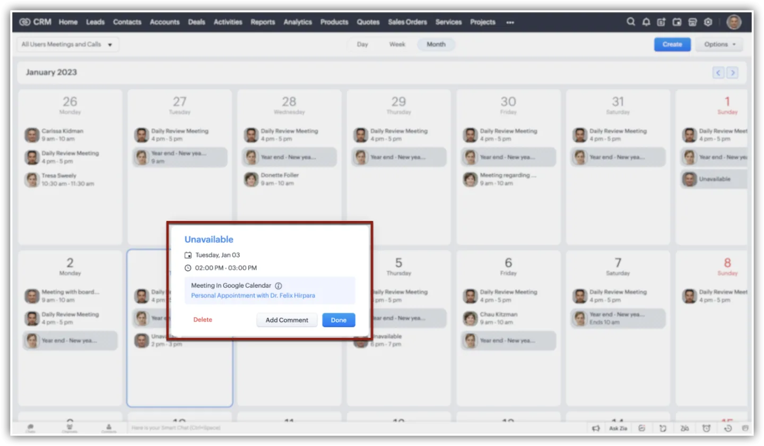Open the All Users Meetings and Calls dropdown
The image size is (764, 446).
click(x=67, y=44)
